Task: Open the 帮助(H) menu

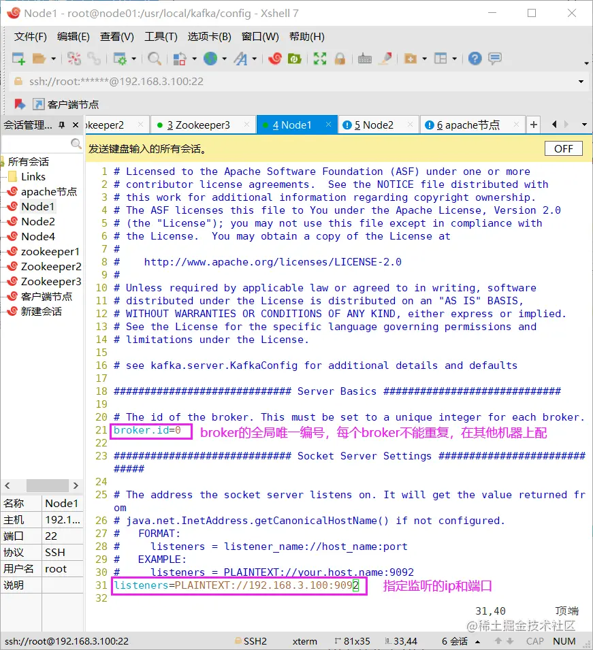Action: coord(307,37)
